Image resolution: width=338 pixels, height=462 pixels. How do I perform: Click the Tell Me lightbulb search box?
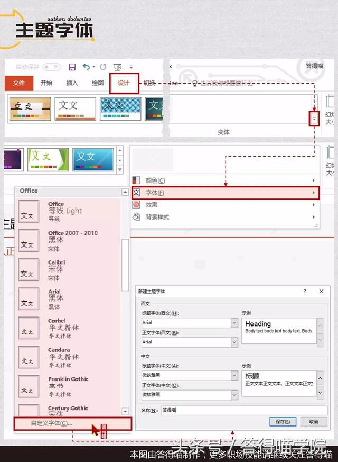(222, 84)
